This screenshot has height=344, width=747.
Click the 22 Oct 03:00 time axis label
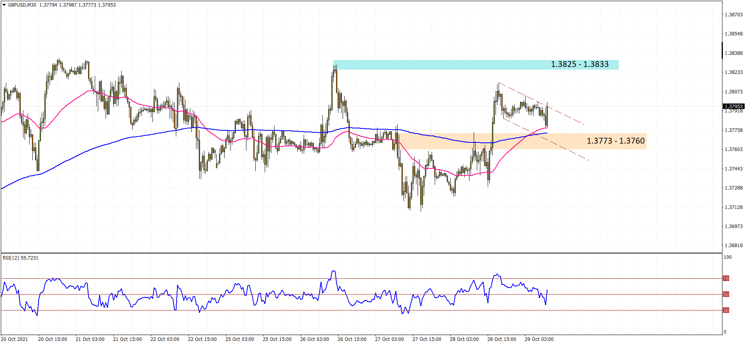click(x=165, y=339)
